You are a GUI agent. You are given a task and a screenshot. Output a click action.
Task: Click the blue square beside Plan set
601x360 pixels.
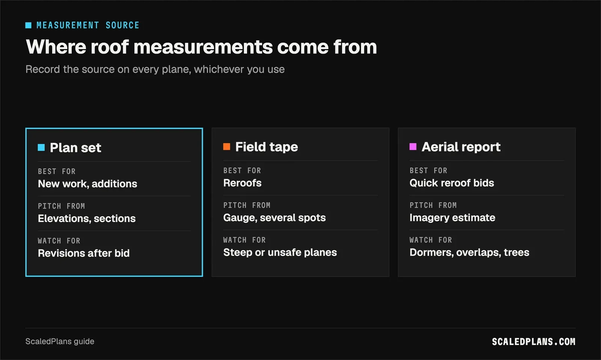pos(41,147)
